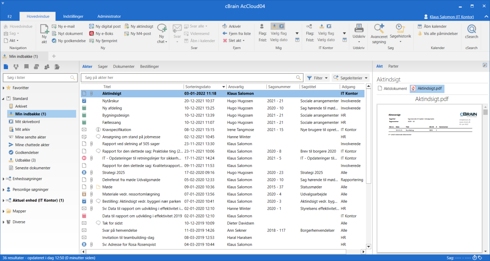Switch to Sager tab

pyautogui.click(x=103, y=66)
